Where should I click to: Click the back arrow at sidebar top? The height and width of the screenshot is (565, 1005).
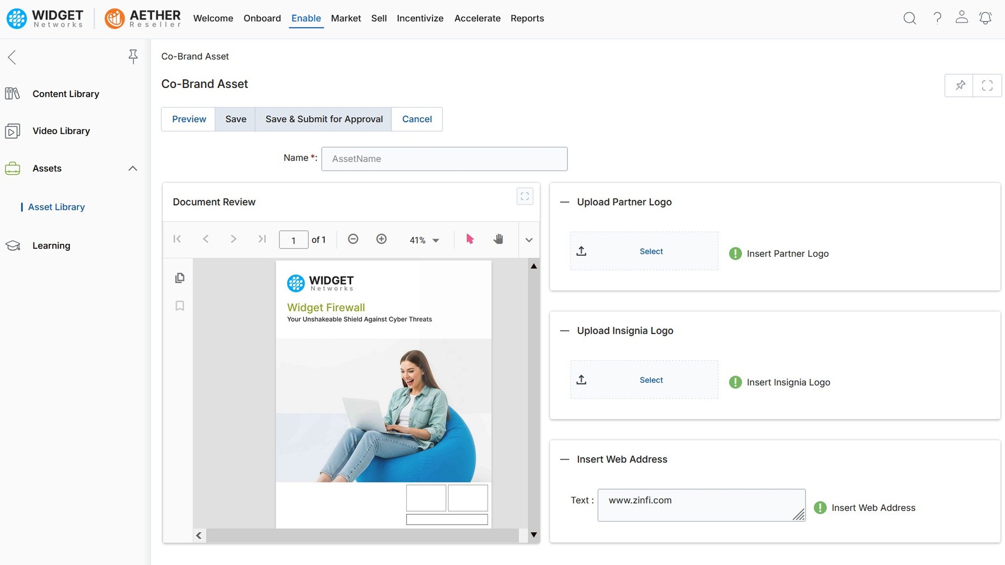tap(12, 57)
